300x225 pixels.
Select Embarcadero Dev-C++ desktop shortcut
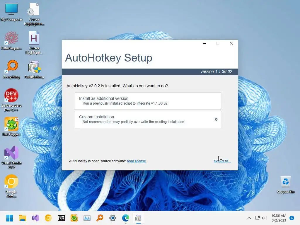pos(11,100)
